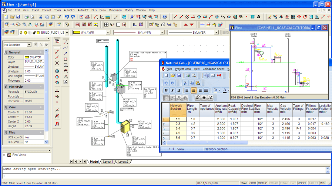Open the fill color bucket in Natural Gas
The width and height of the screenshot is (332, 186).
coord(215,91)
